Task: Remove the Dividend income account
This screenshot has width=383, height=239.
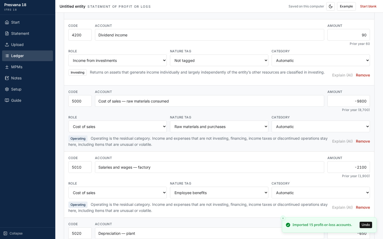Action: pos(363,75)
